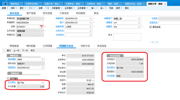Go to 下一行 record
The height and width of the screenshot is (100, 180).
pos(25,51)
